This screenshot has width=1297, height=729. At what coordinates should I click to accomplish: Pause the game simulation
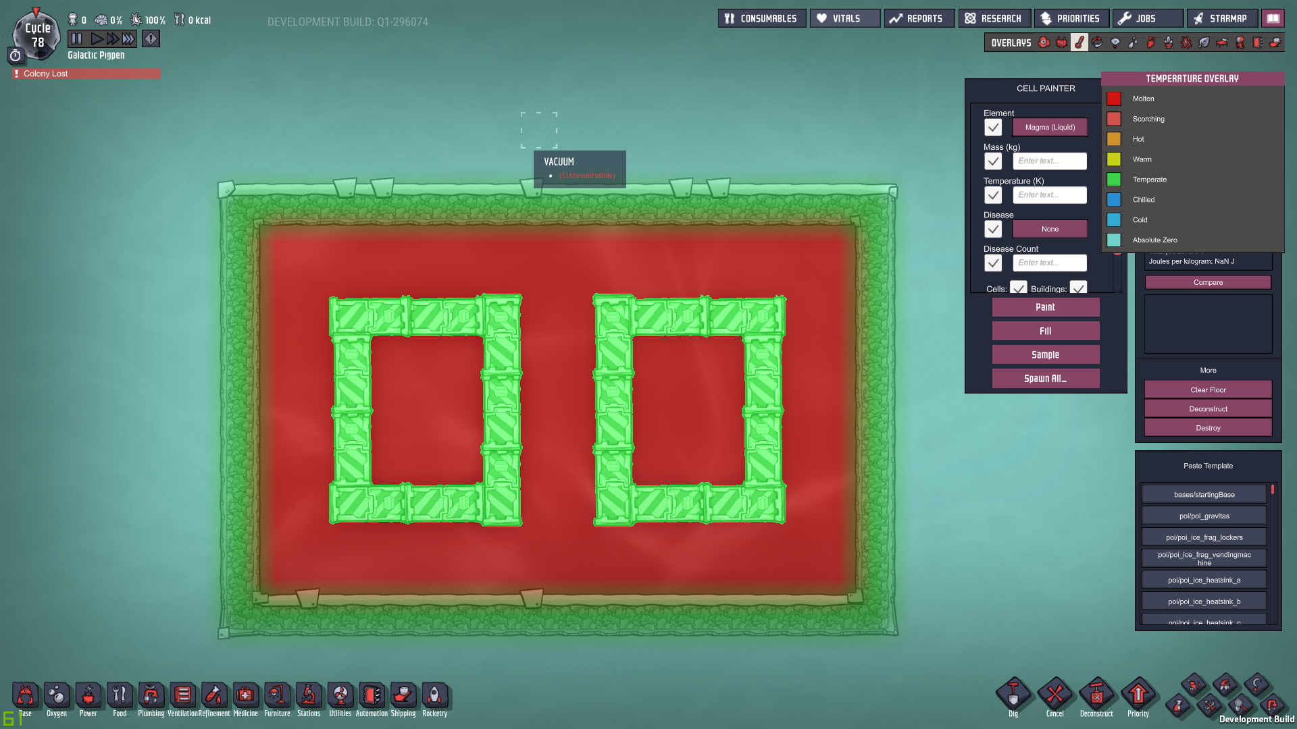coord(76,39)
